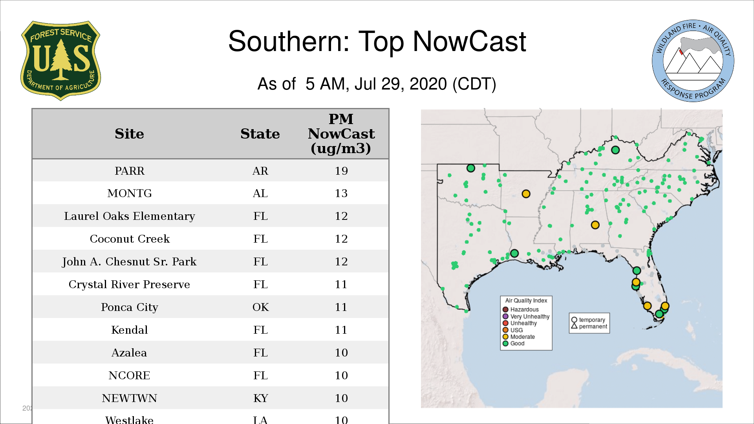This screenshot has height=424, width=754.
Task: Click the large green marker in Oklahoma
Action: (471, 168)
